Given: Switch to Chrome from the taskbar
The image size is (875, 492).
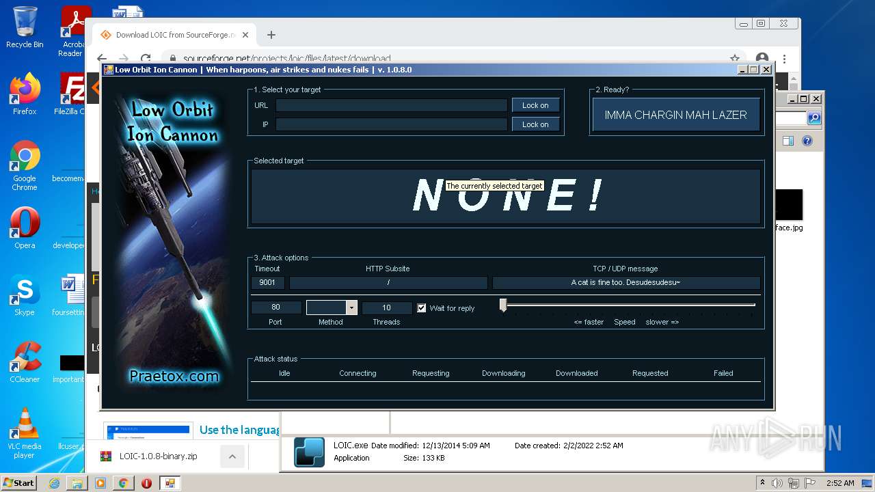Looking at the screenshot, I should click(x=123, y=483).
